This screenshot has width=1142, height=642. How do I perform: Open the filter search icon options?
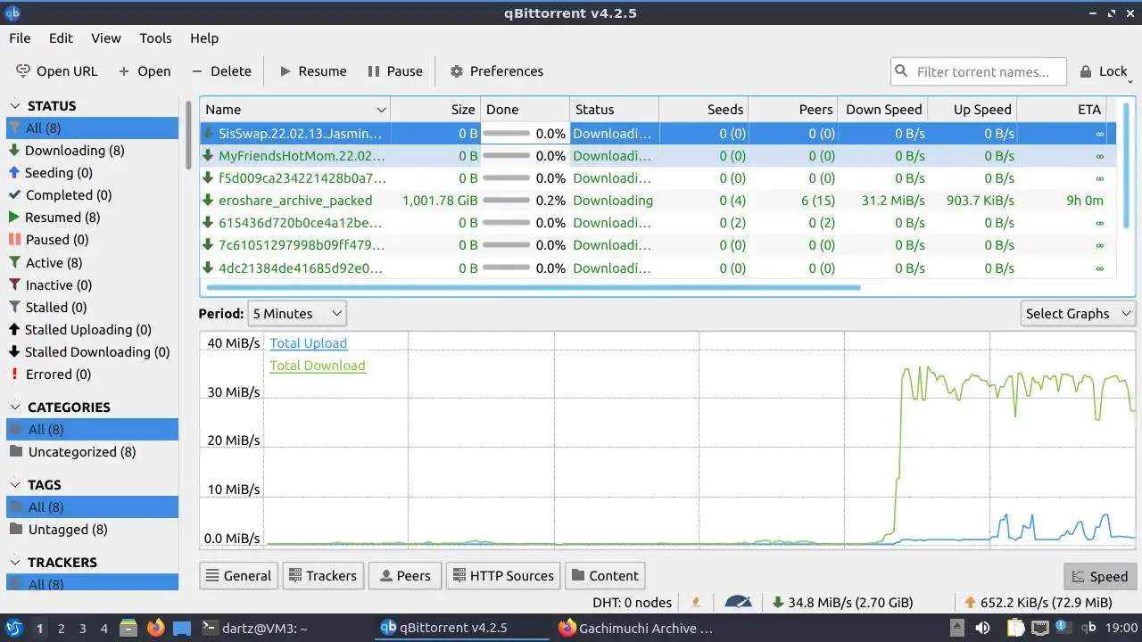901,71
